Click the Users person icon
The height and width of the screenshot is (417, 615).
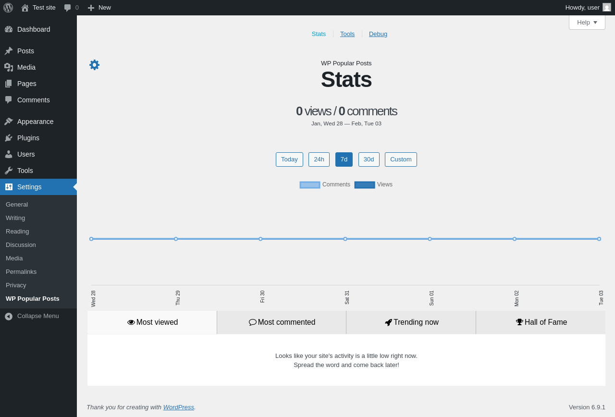9,154
